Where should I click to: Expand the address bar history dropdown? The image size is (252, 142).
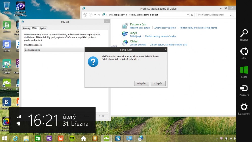188,15
